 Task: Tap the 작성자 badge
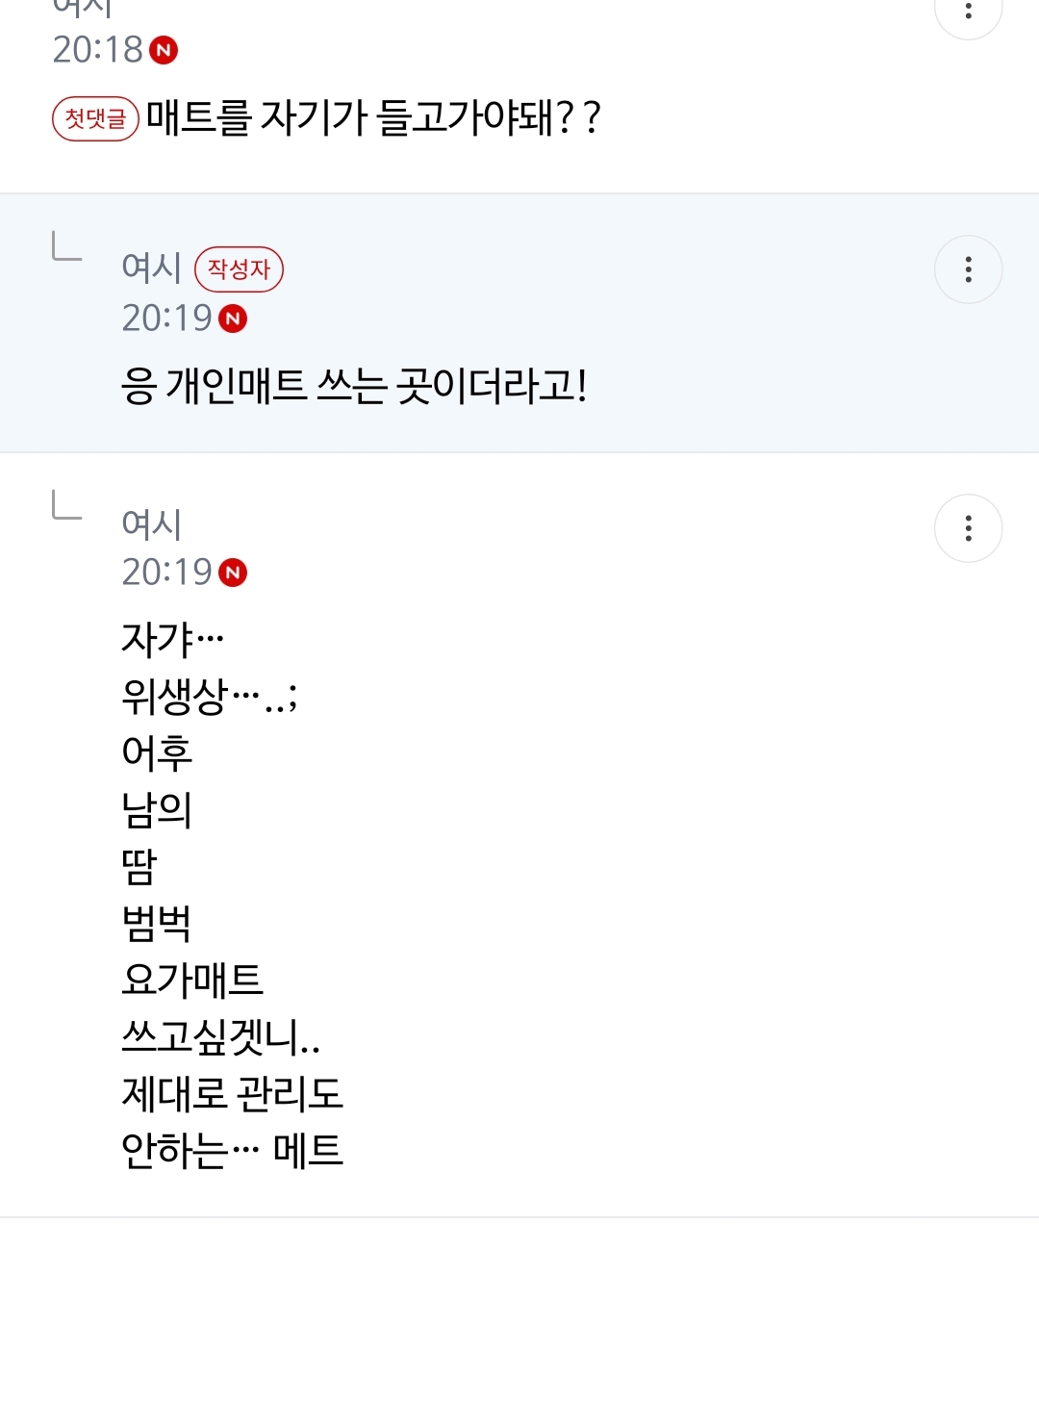pos(239,269)
